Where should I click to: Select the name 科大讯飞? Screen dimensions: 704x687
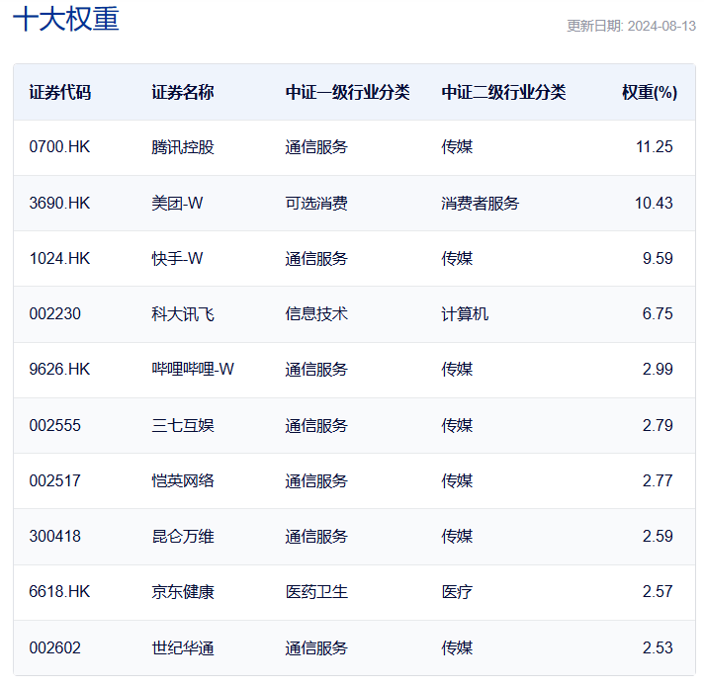183,313
